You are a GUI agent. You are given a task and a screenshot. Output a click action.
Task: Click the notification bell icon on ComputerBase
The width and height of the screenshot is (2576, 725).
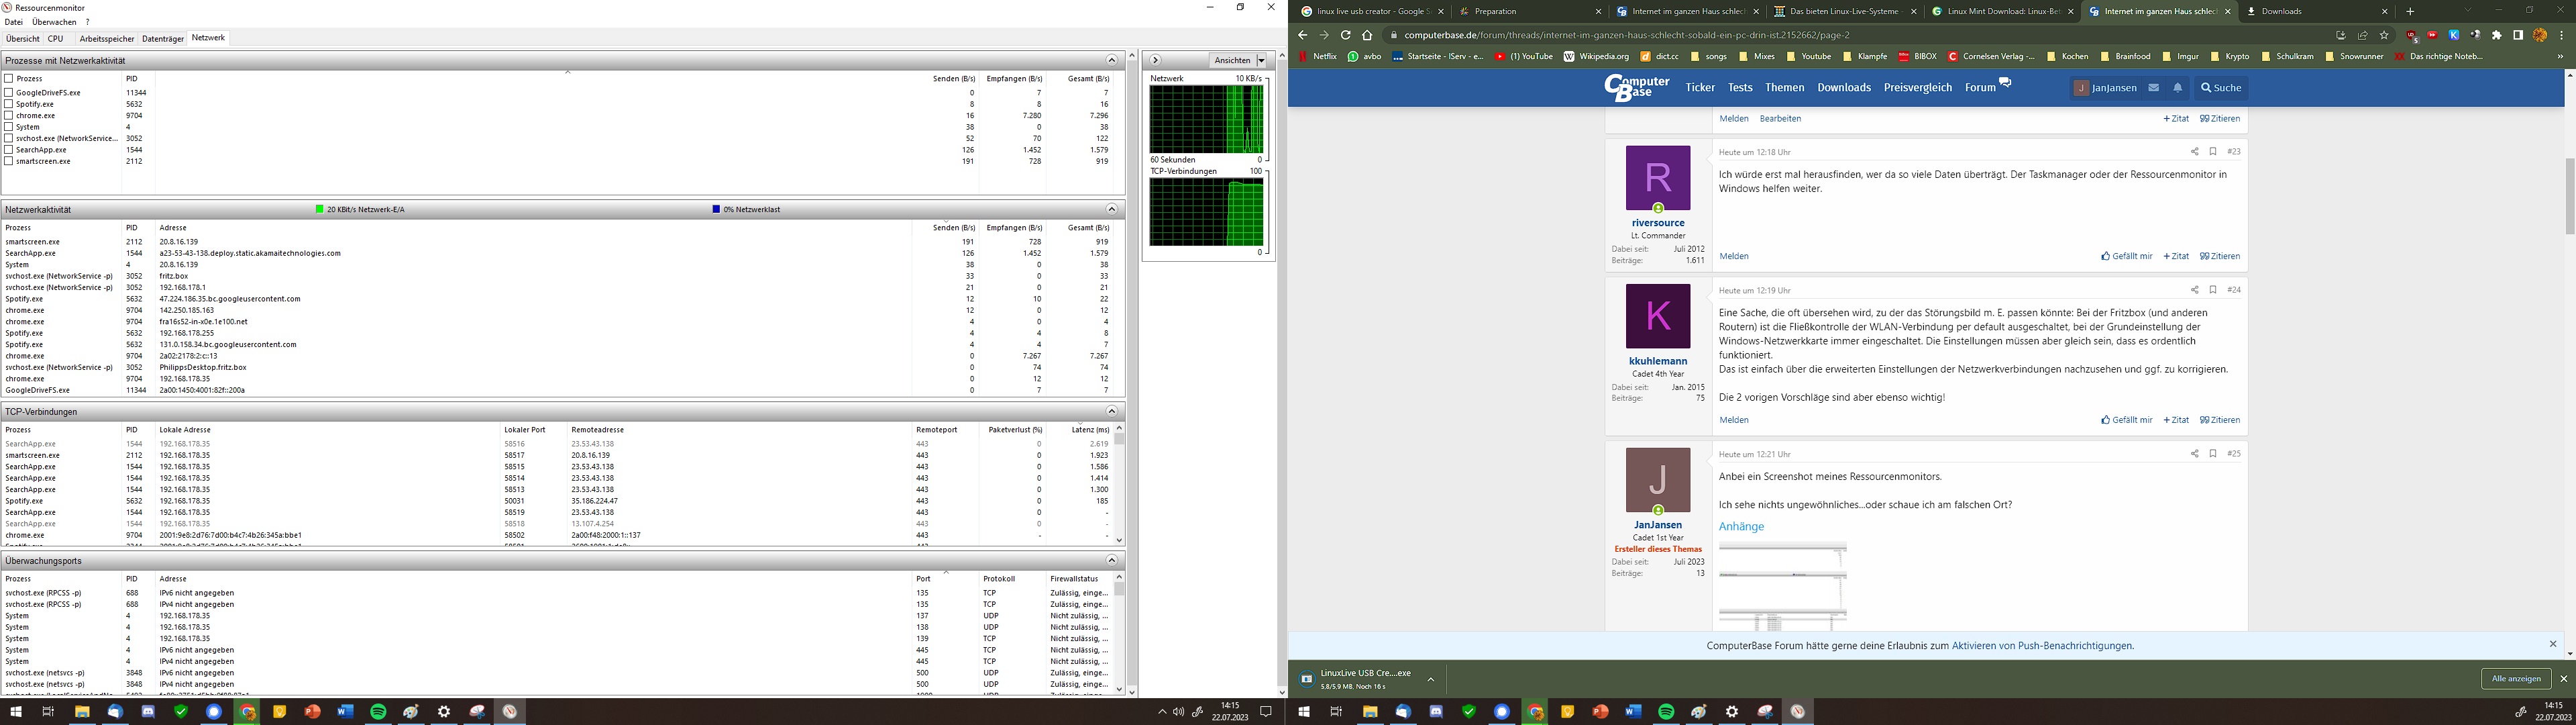click(2177, 88)
